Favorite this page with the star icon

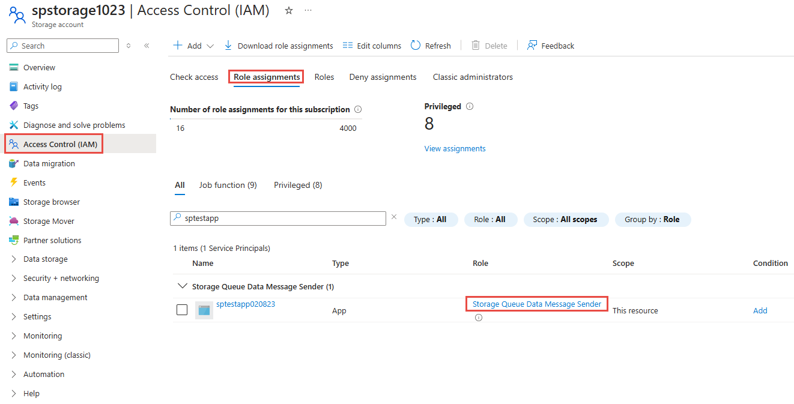[289, 11]
